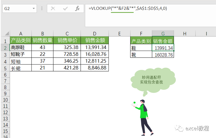The height and width of the screenshot is (138, 216).
Task: Select row 8 header
Action: (x=5, y=87)
